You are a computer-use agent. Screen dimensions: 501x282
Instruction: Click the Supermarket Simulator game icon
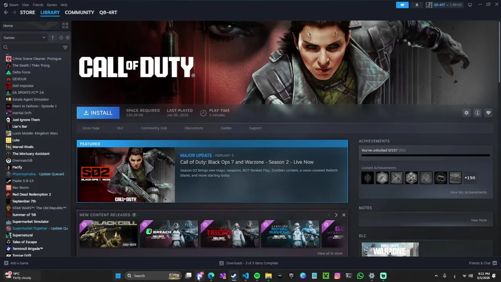click(9, 222)
